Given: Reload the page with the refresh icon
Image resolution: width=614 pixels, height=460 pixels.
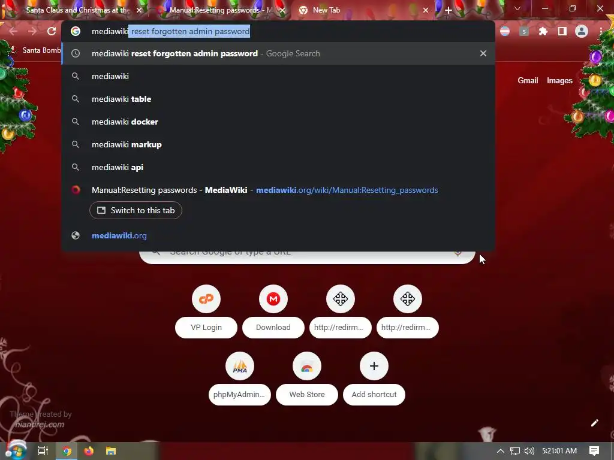Looking at the screenshot, I should tap(52, 31).
